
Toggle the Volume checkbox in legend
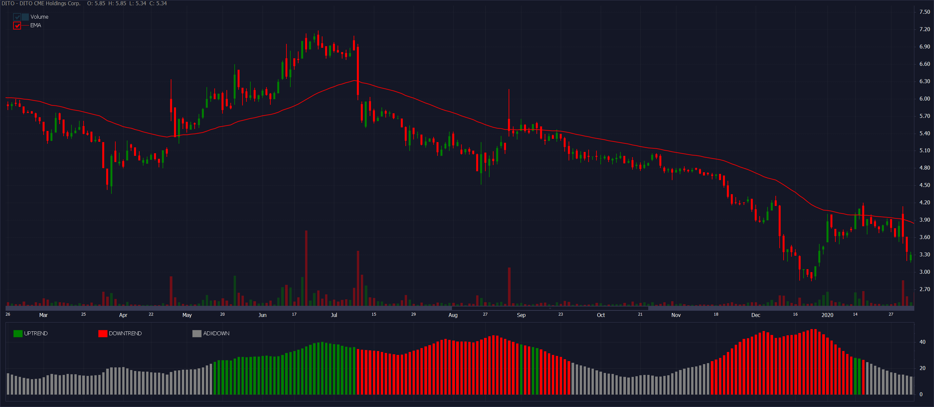[17, 17]
